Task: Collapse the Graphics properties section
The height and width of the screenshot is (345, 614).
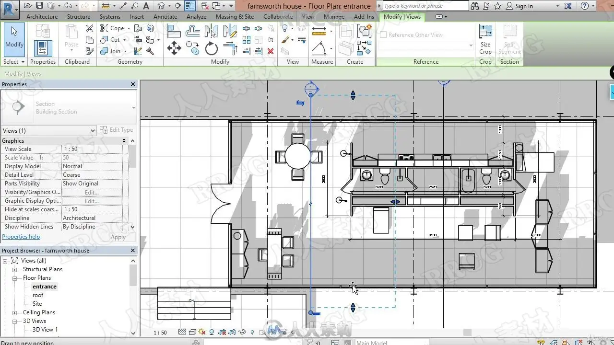Action: click(124, 140)
